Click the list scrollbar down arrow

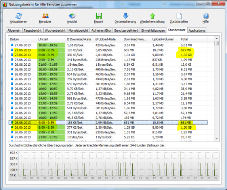click(217, 139)
